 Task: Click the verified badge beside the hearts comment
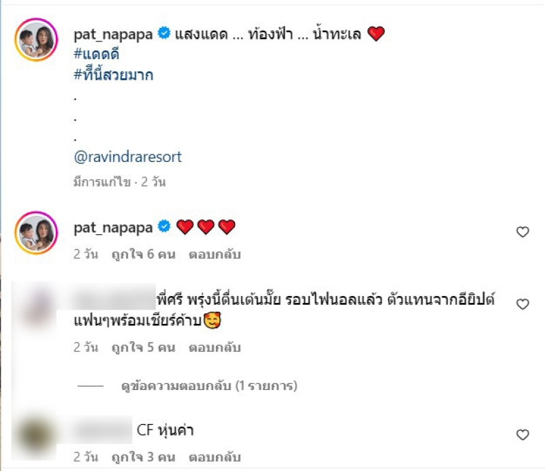tap(164, 227)
